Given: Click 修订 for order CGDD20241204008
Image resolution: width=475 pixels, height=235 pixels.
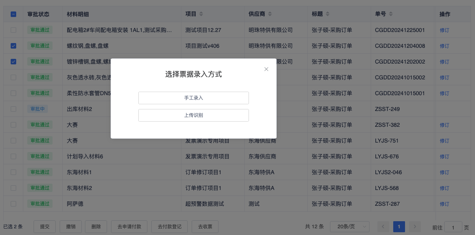Looking at the screenshot, I should click(445, 46).
